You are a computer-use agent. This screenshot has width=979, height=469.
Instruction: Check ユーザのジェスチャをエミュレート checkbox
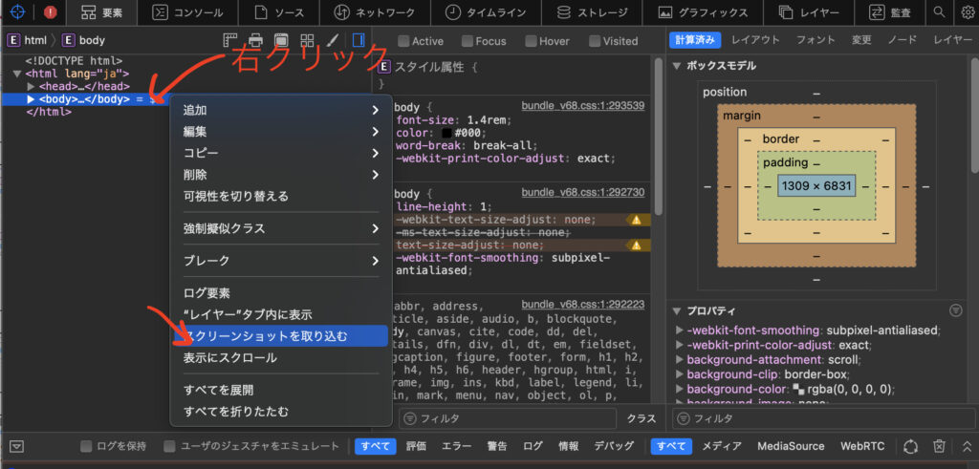coord(169,446)
